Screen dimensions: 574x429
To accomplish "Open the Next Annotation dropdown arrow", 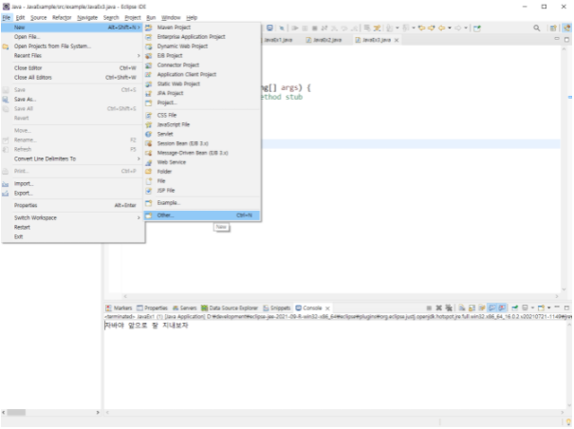I will point(398,28).
